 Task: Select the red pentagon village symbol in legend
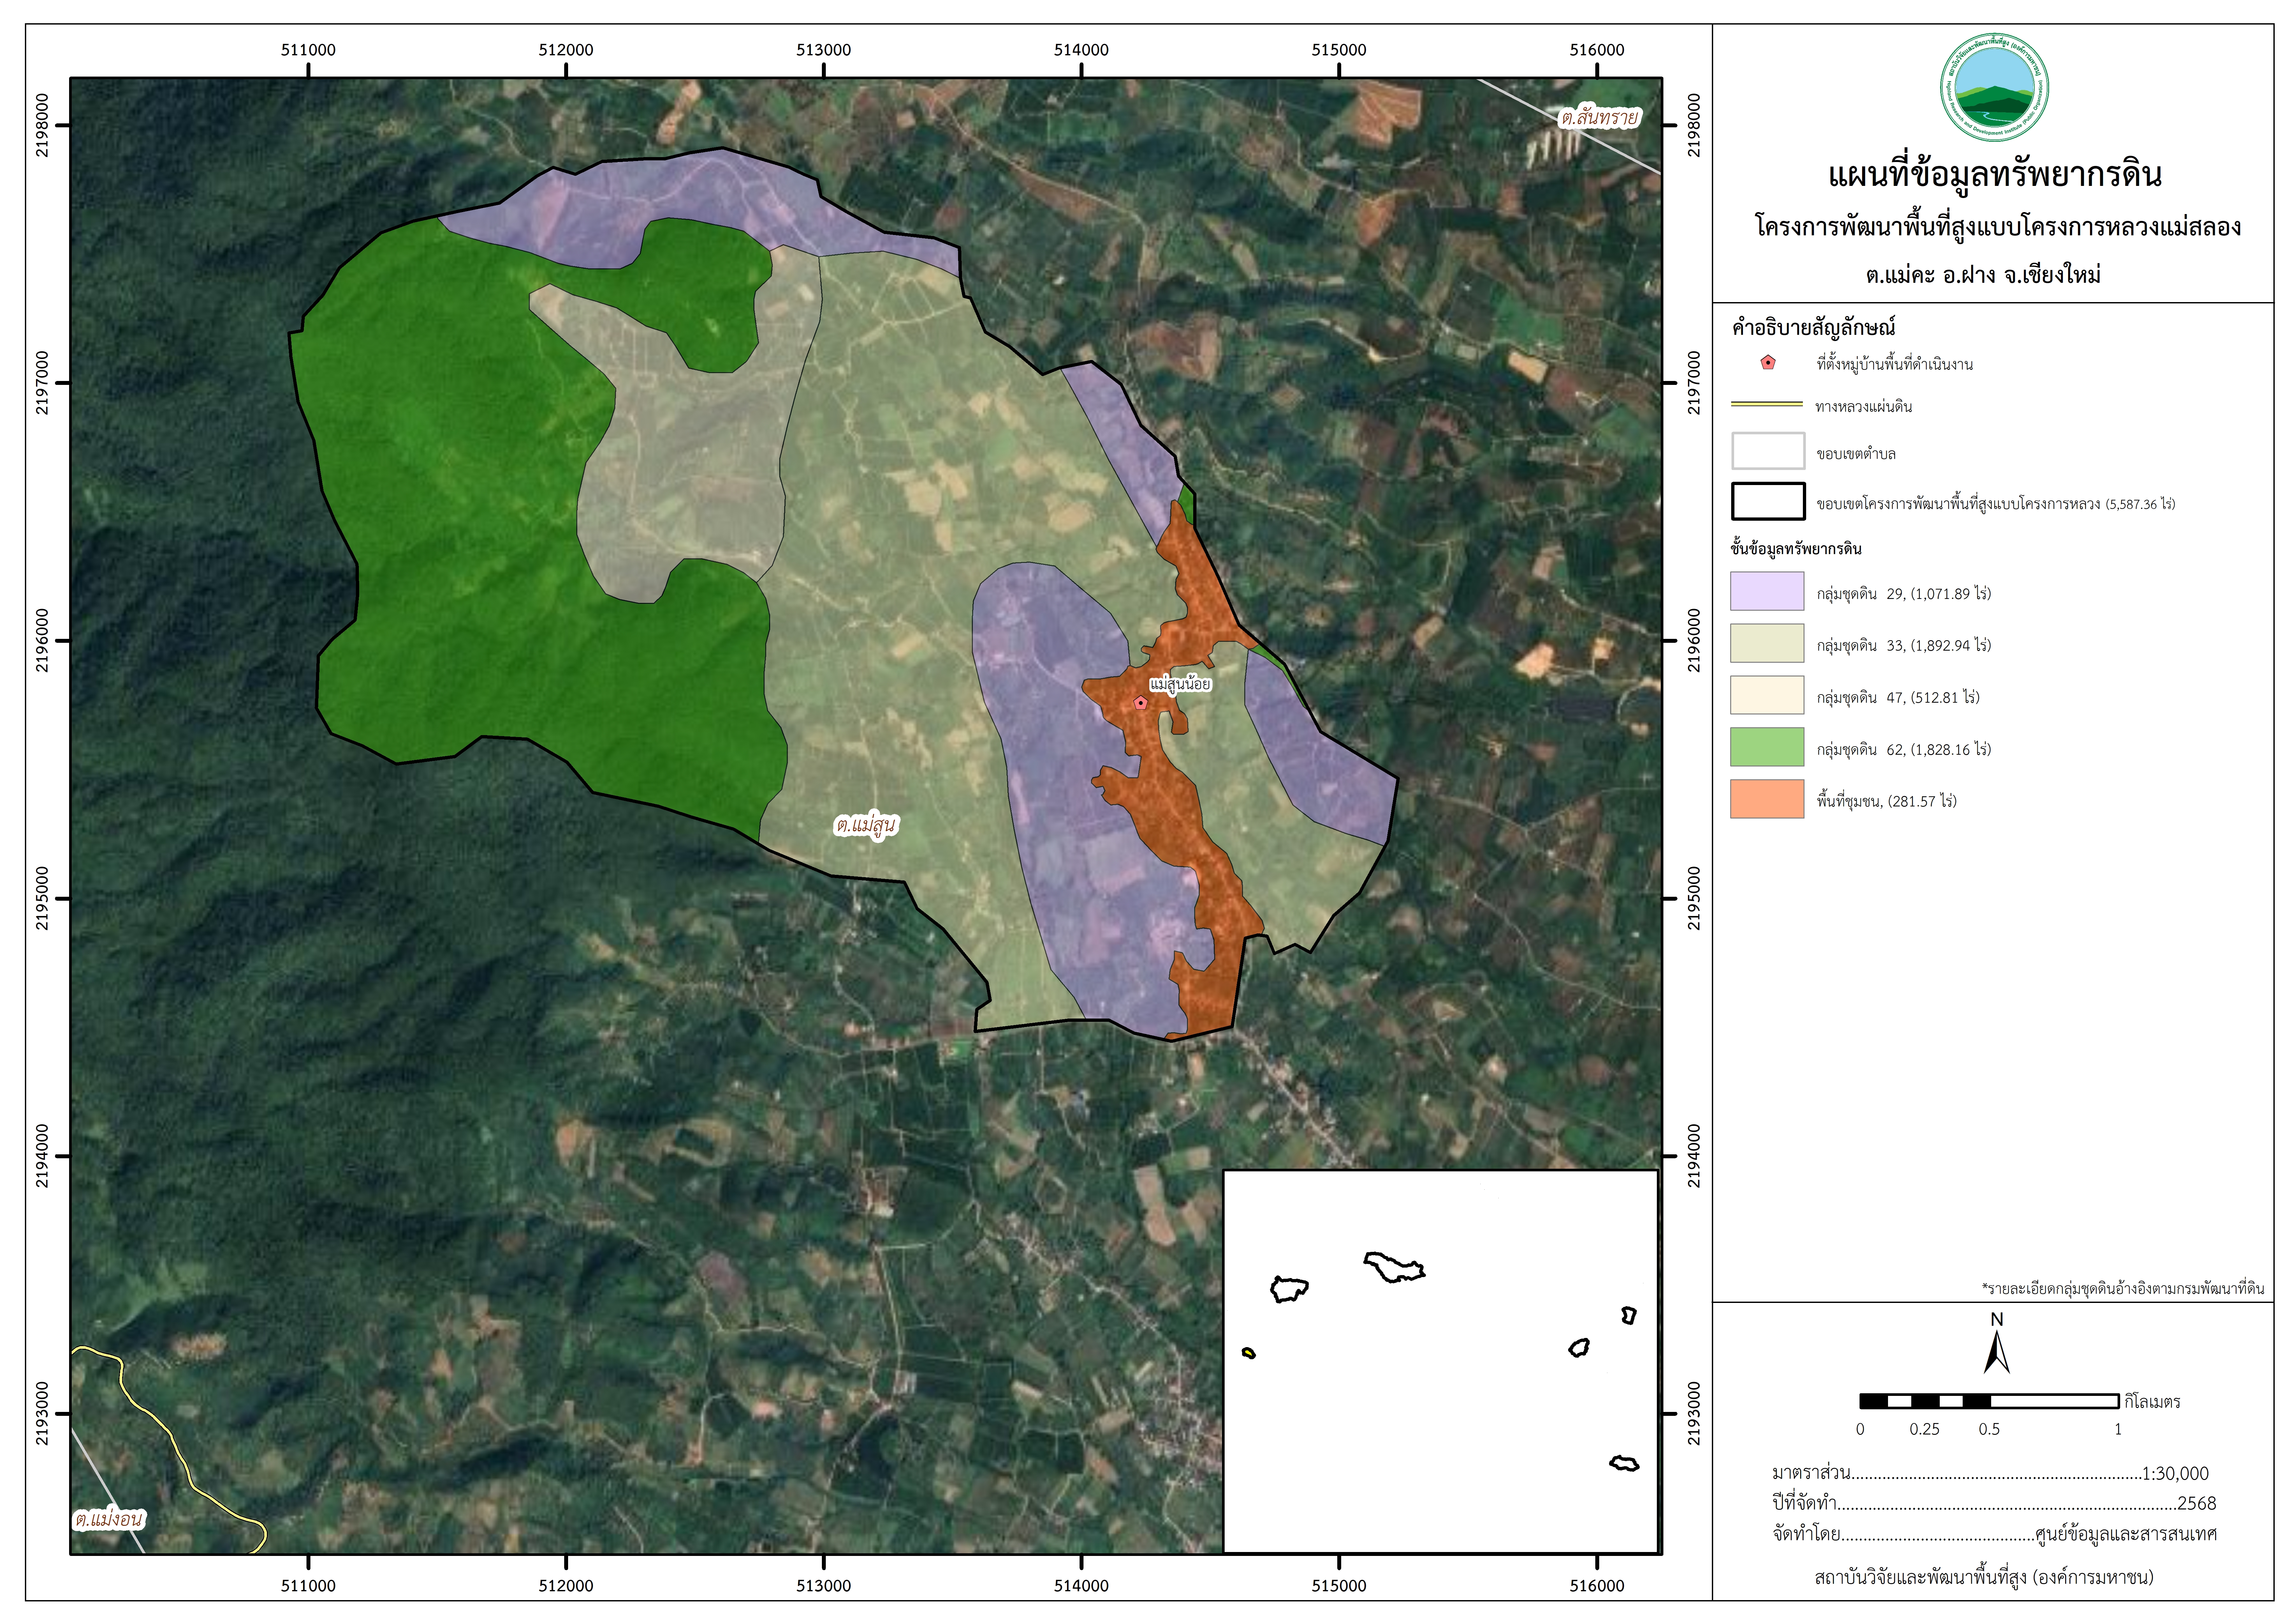tap(1768, 363)
